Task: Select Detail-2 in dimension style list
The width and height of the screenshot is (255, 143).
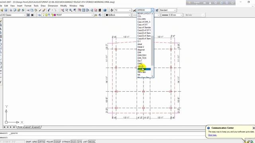Action: 144,47
